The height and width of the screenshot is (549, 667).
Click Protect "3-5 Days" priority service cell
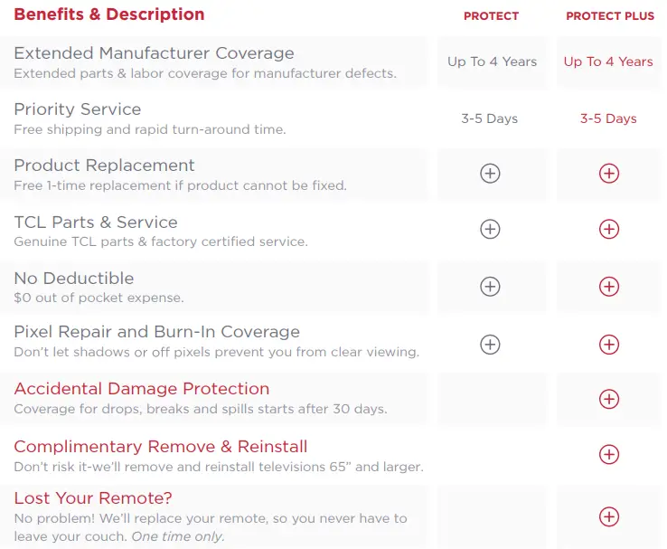click(489, 118)
